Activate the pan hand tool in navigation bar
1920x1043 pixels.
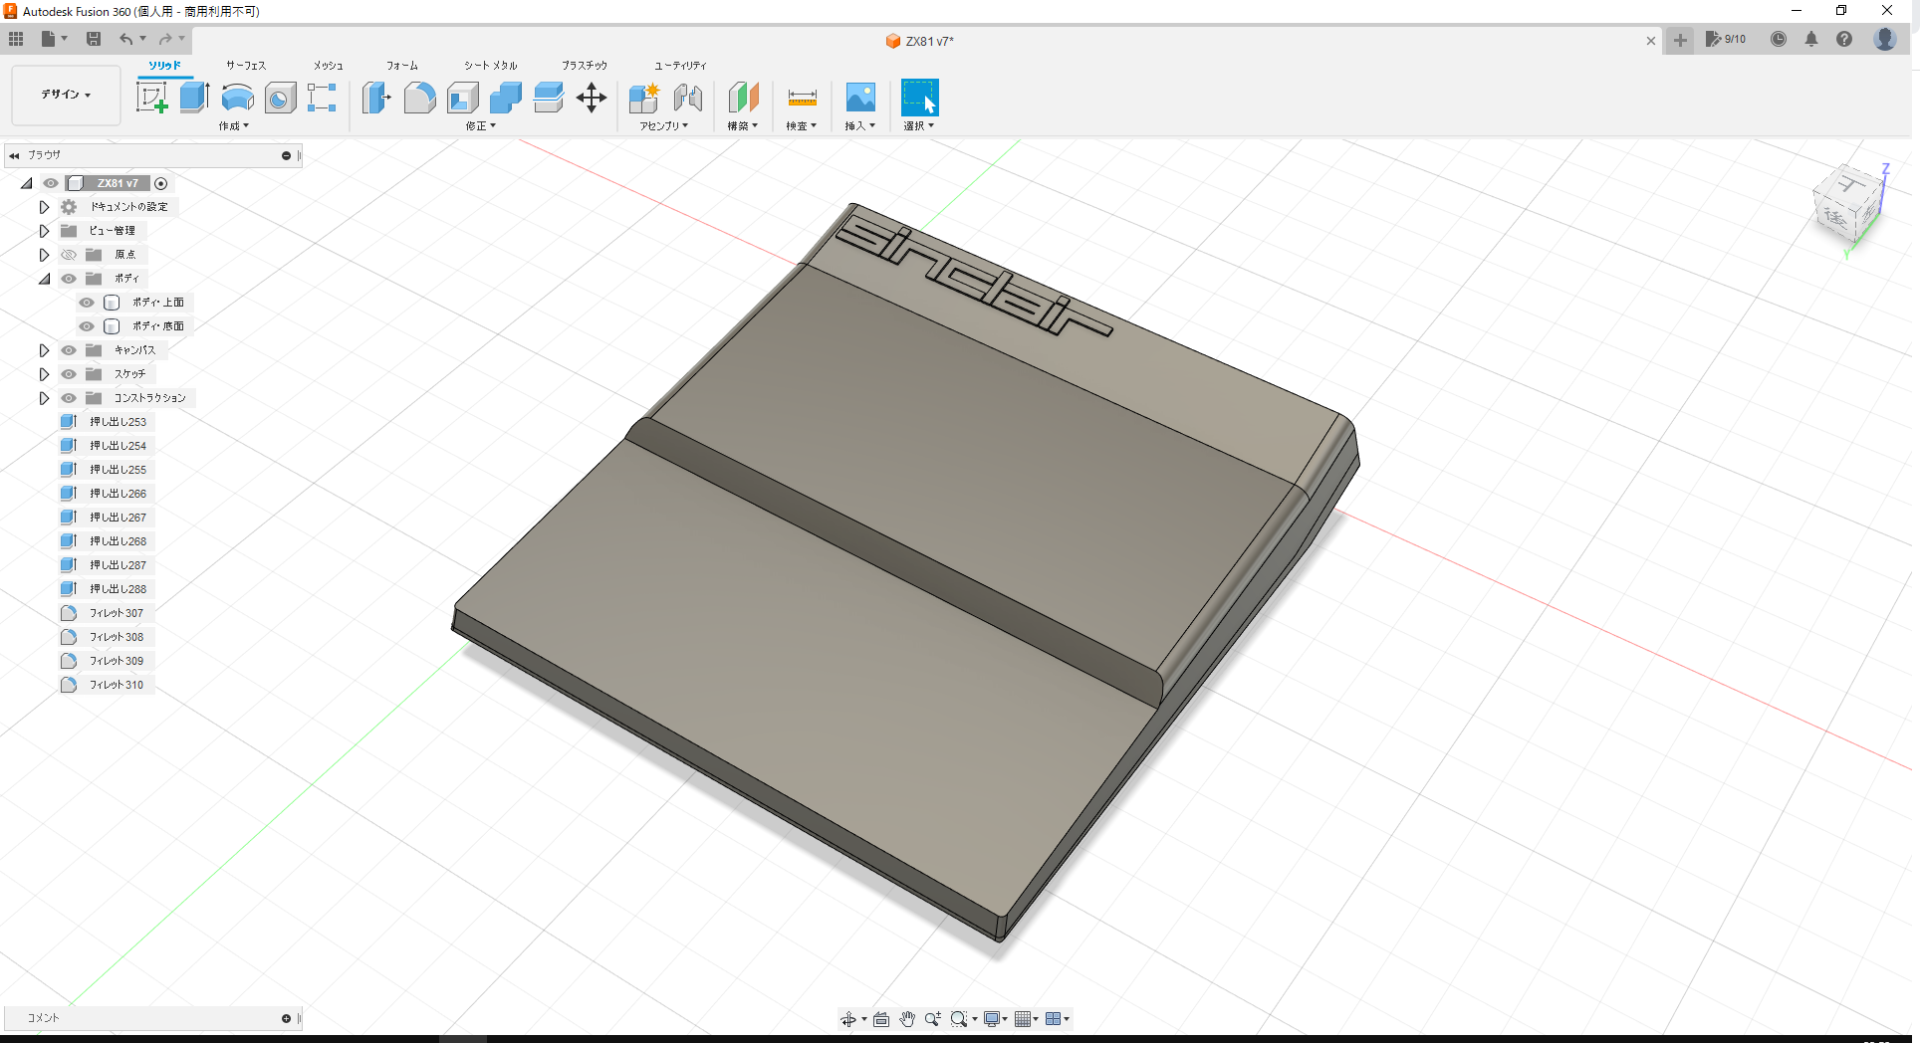907,1018
